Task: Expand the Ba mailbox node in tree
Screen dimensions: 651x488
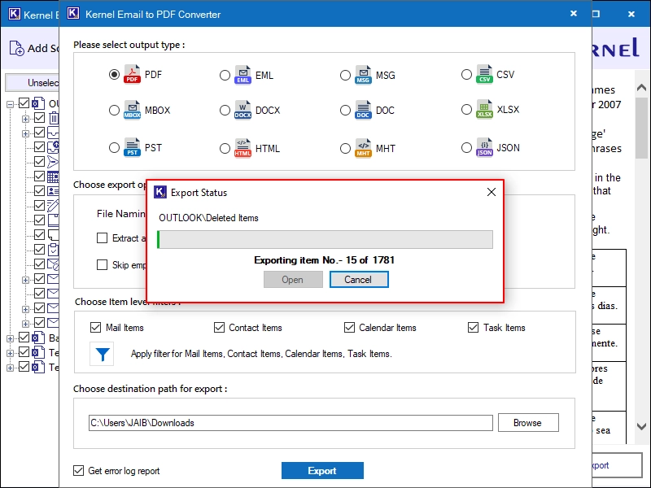Action: [10, 338]
